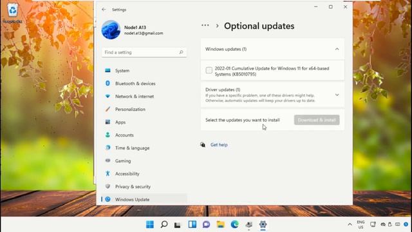The width and height of the screenshot is (412, 232).
Task: Expand the Driver updates (1) section chevron
Action: pyautogui.click(x=337, y=95)
